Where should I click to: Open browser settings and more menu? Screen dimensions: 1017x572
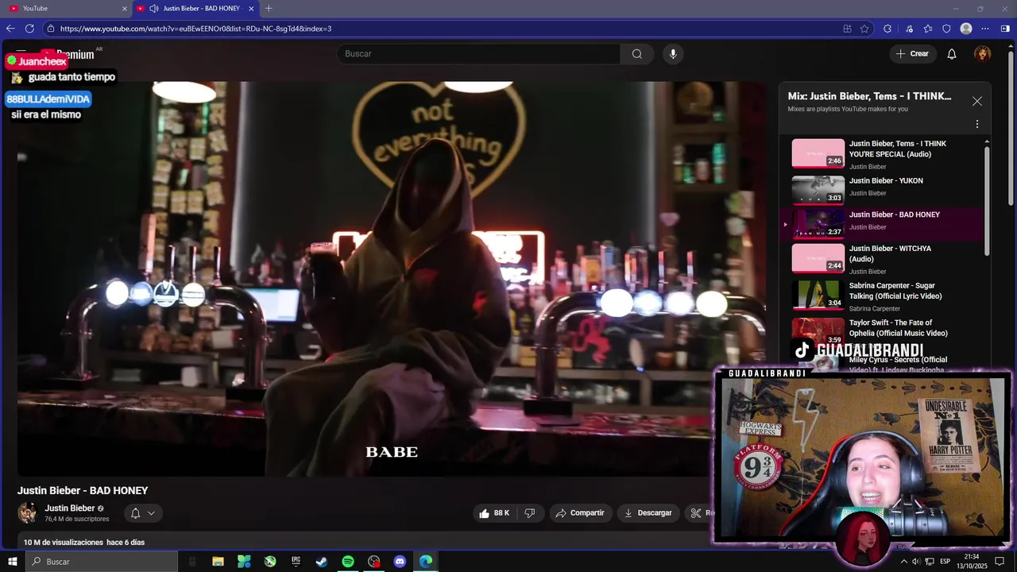coord(985,29)
